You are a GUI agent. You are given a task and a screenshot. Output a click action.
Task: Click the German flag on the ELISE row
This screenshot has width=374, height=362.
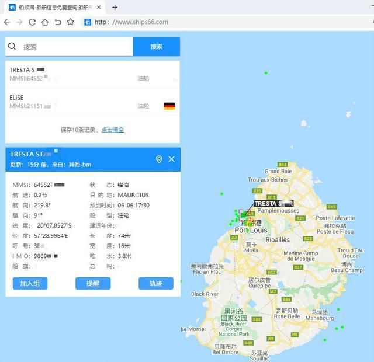(169, 106)
